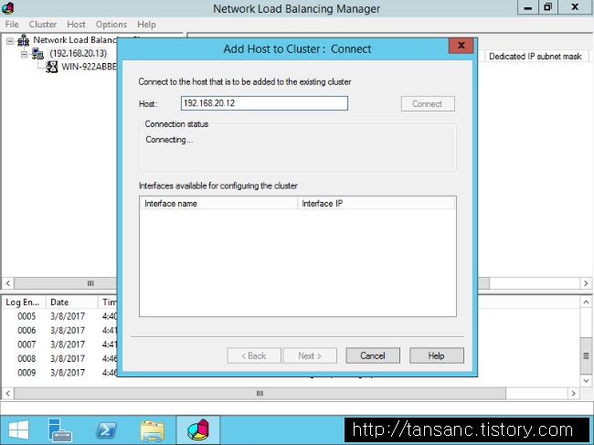Click the Date column header in log
594x445 pixels.
(71, 302)
